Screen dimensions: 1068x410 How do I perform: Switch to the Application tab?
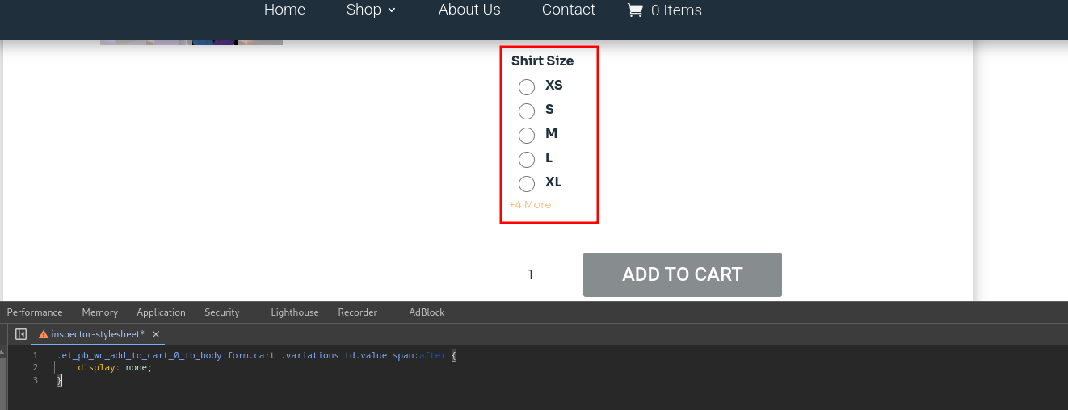(161, 312)
